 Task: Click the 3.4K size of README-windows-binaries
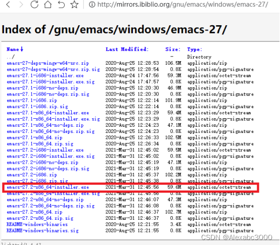176,224
